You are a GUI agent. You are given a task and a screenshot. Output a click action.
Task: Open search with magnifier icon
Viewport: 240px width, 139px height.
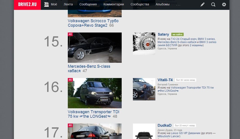pos(213,4)
